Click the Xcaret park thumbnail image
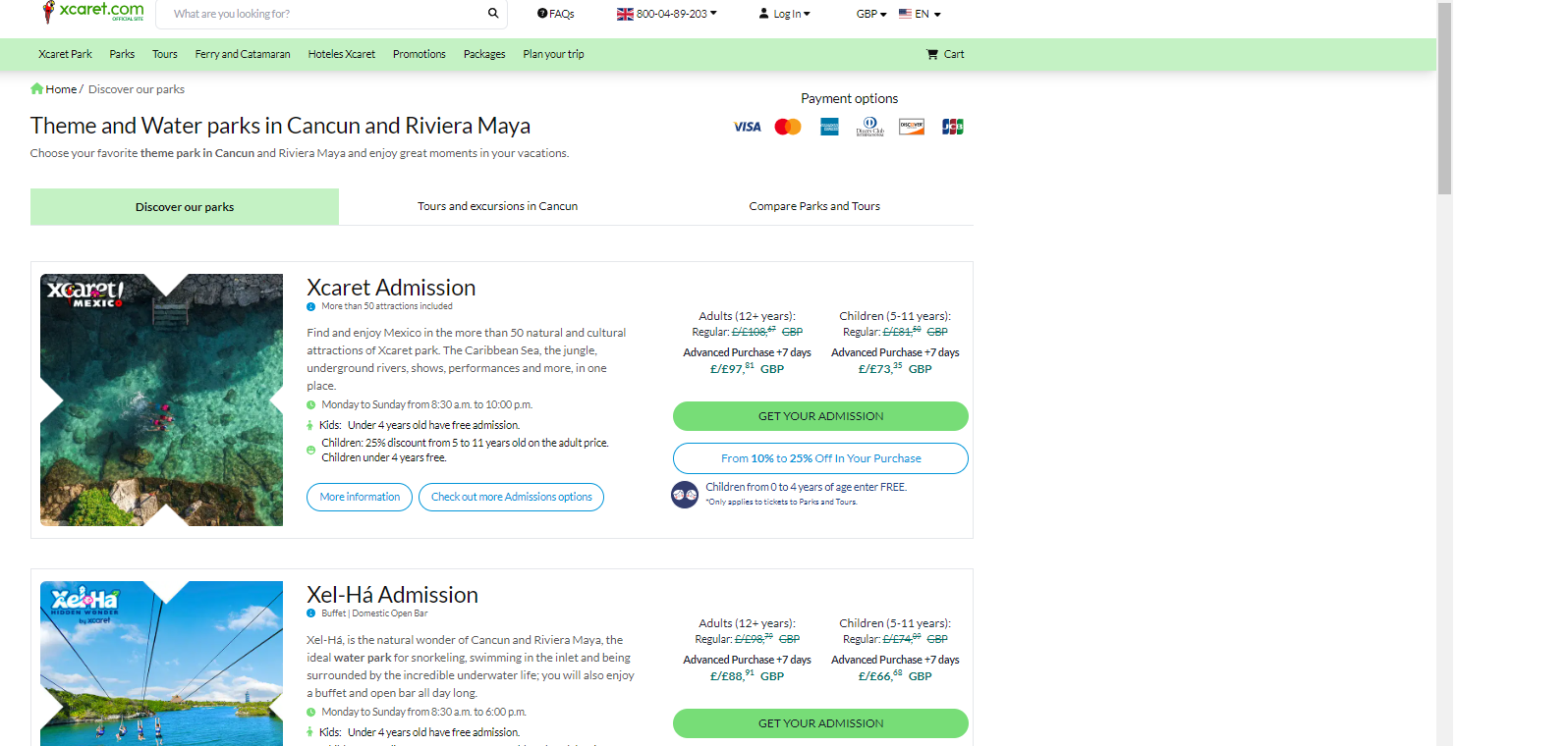The height and width of the screenshot is (746, 1567). pyautogui.click(x=161, y=400)
